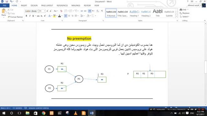The height and width of the screenshot is (116, 207).
Task: Apply the Title style
Action: tap(158, 13)
